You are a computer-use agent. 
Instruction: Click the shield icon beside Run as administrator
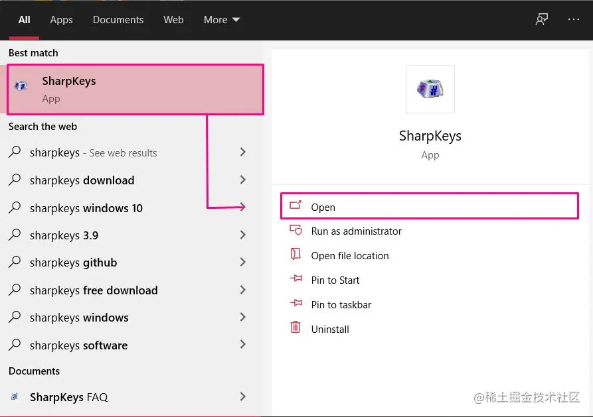coord(296,229)
